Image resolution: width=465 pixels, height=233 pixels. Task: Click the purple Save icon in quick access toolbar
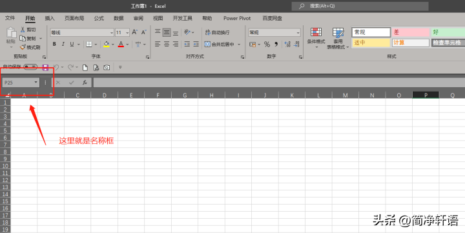[x=45, y=68]
